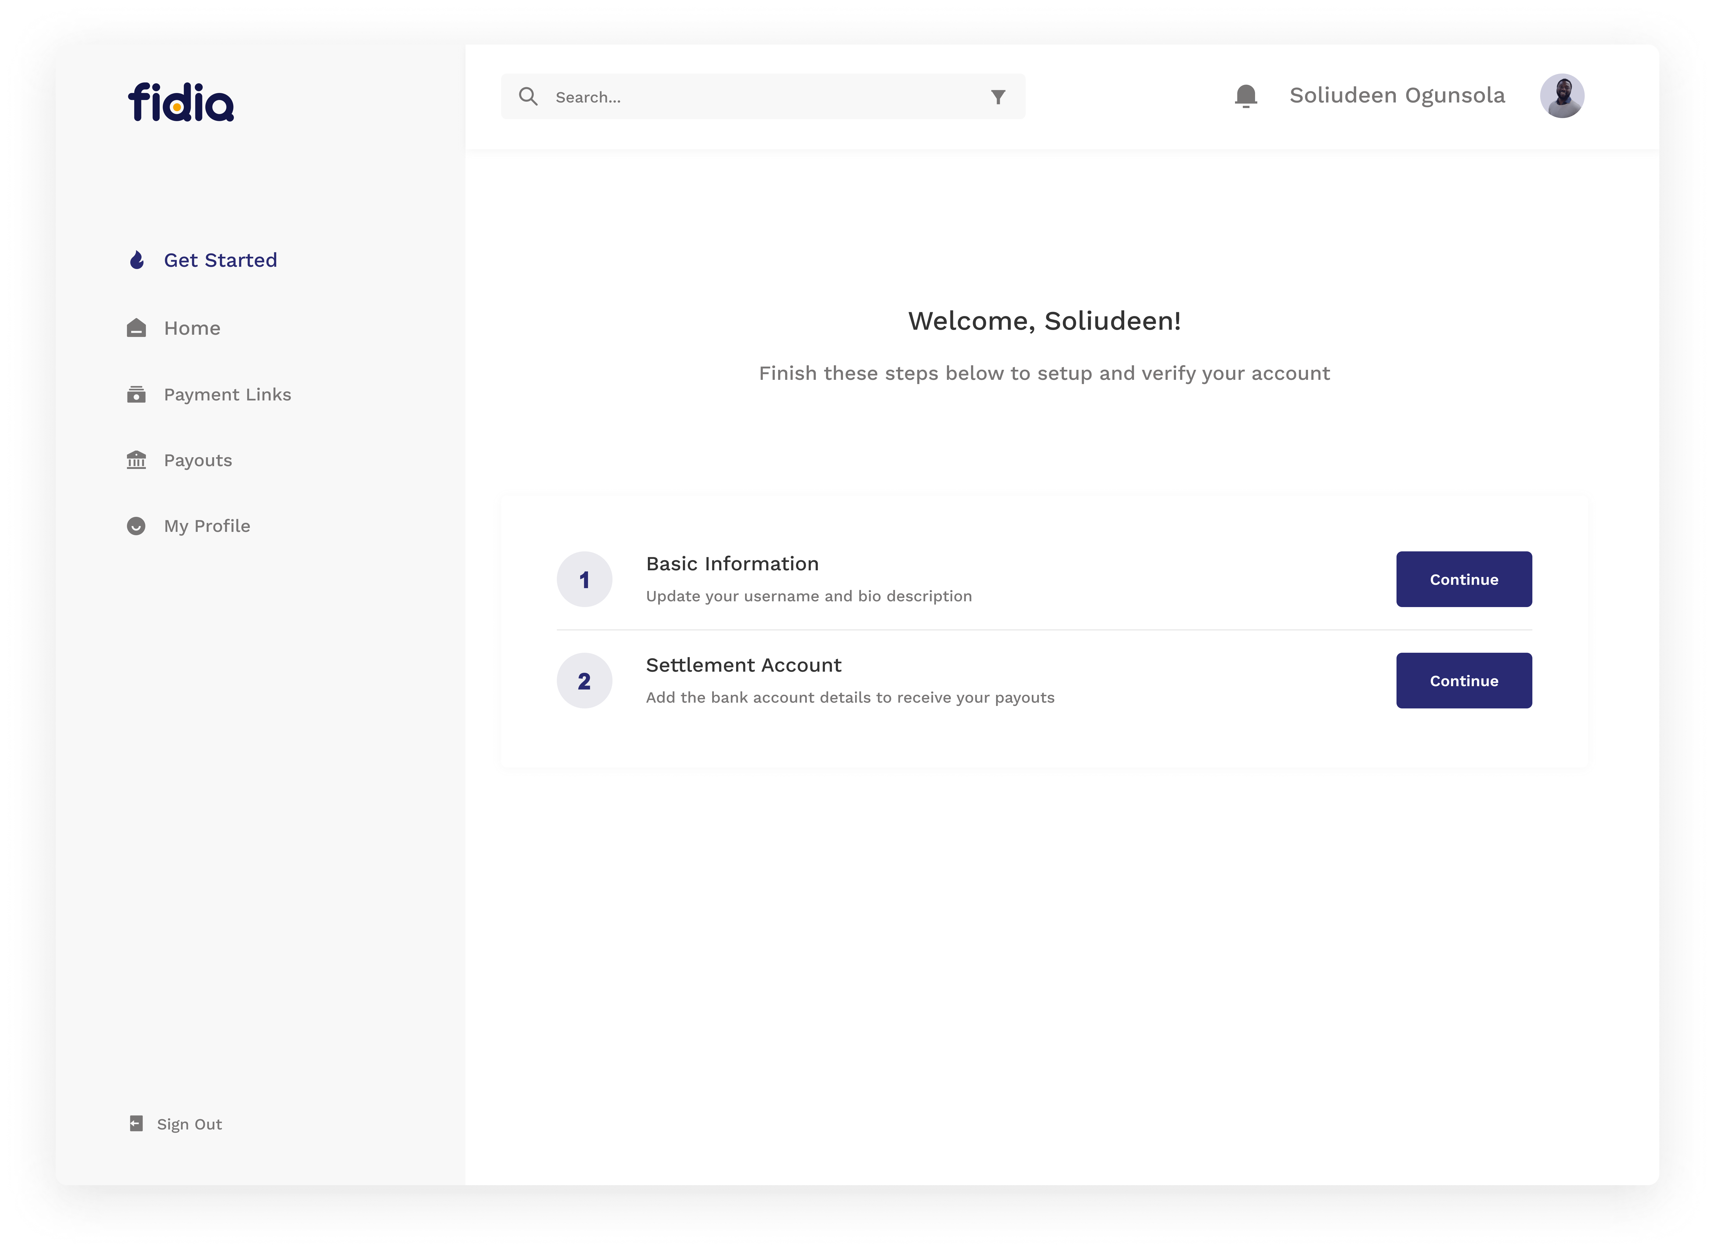Click the fidia logo
Viewport: 1715px width, 1252px height.
tap(181, 102)
